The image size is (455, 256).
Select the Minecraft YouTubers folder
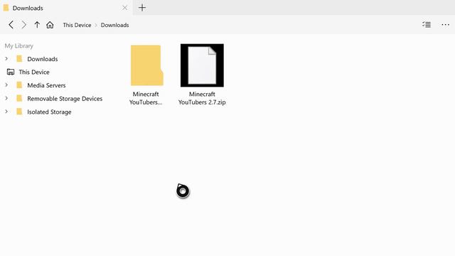coord(146,75)
